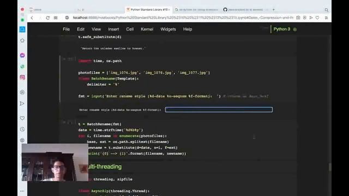The width and height of the screenshot is (349, 196).
Task: Click the enumerate(photofiles) loop line
Action: coord(122,136)
